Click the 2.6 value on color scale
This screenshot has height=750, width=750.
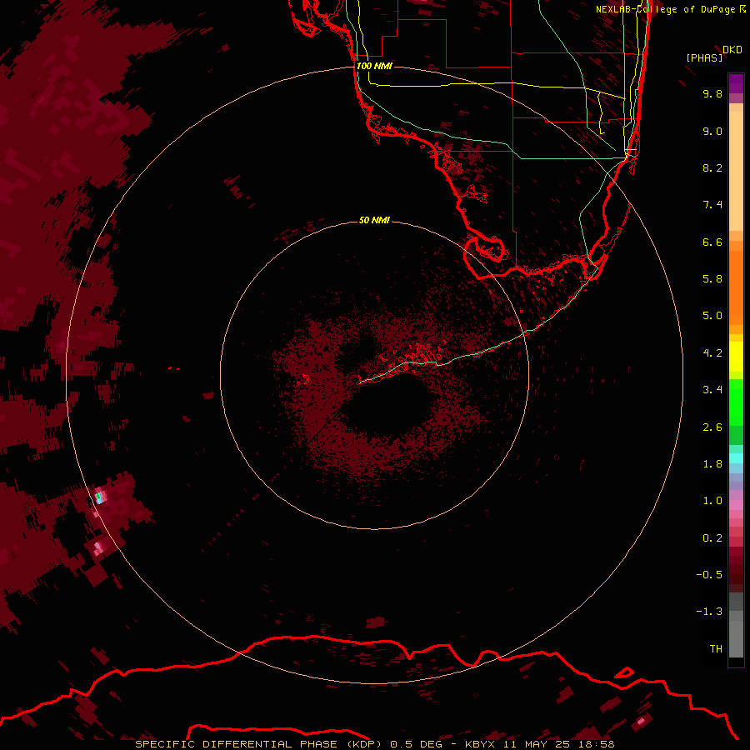(712, 427)
